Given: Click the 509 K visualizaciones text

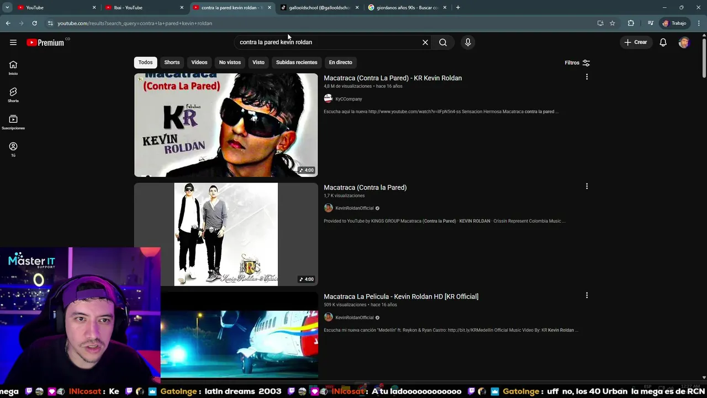Looking at the screenshot, I should click(345, 305).
